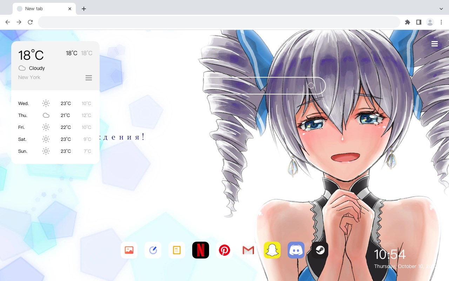Click the browser forward arrow

(x=19, y=22)
